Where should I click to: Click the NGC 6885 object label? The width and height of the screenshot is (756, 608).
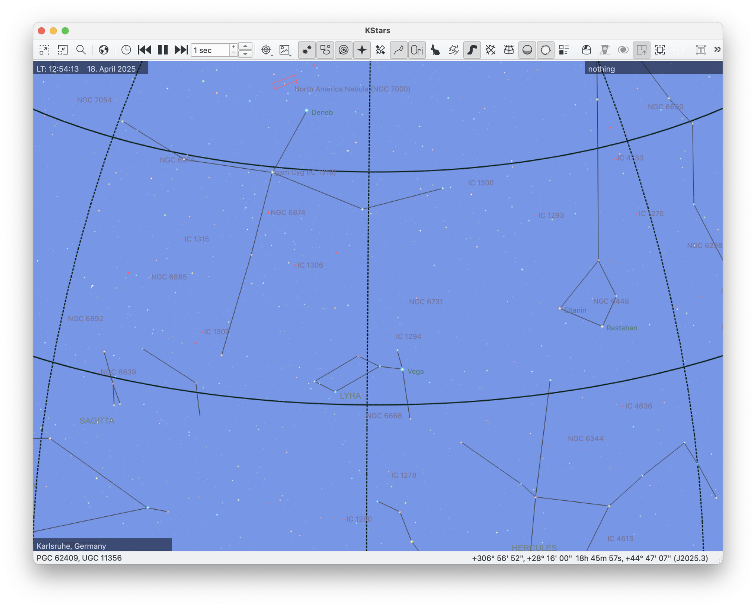click(169, 277)
